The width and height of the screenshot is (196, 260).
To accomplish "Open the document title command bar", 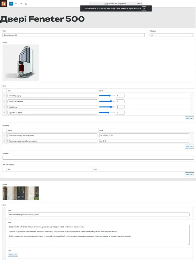I will (x=116, y=4).
